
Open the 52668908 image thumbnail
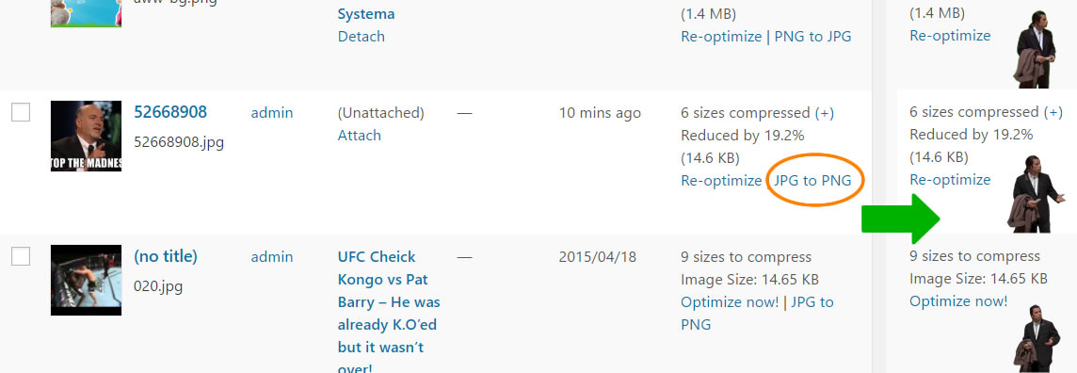click(x=86, y=136)
